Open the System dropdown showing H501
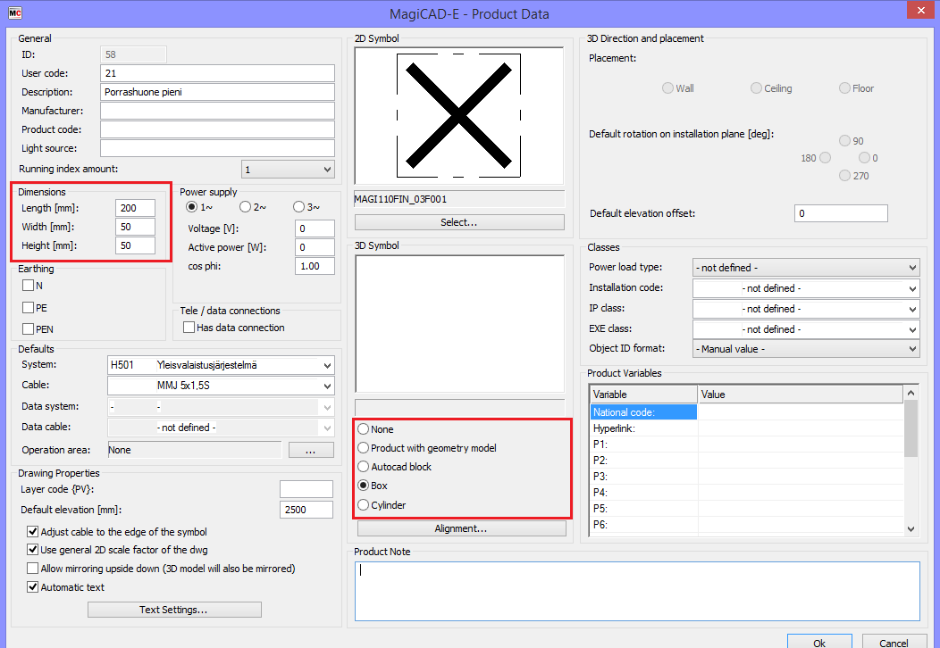940x648 pixels. click(221, 365)
